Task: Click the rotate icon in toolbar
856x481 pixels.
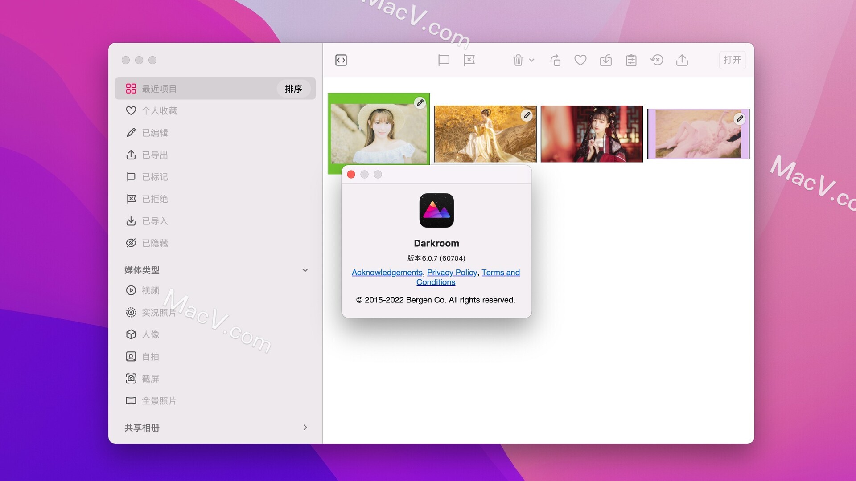Action: [x=555, y=60]
